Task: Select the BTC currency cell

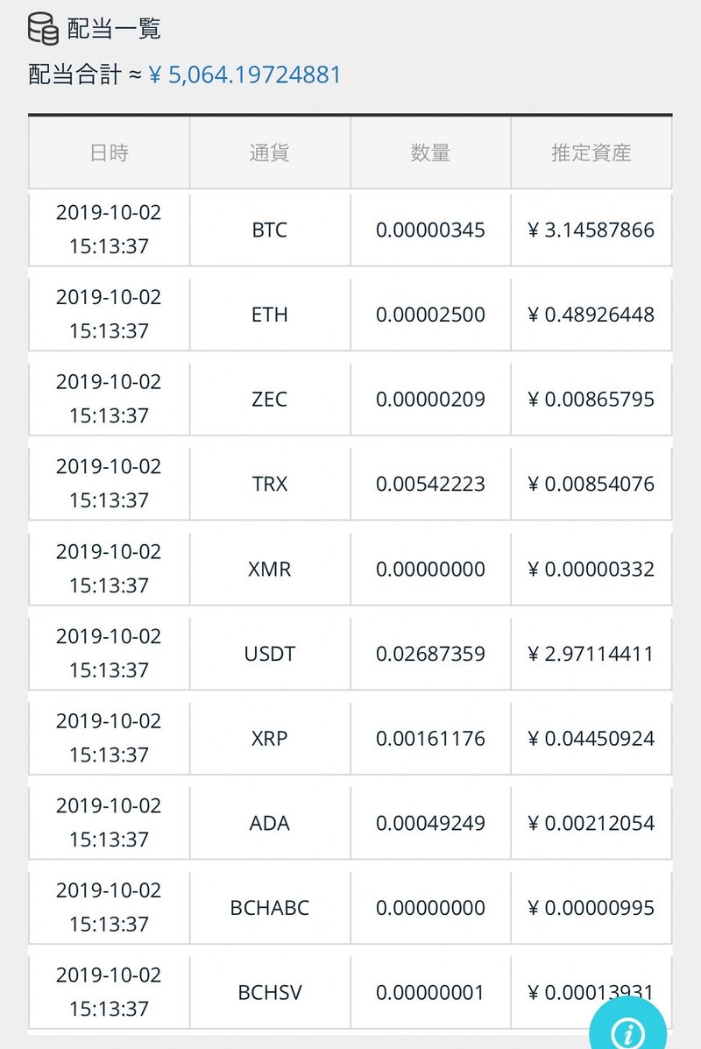Action: [269, 230]
